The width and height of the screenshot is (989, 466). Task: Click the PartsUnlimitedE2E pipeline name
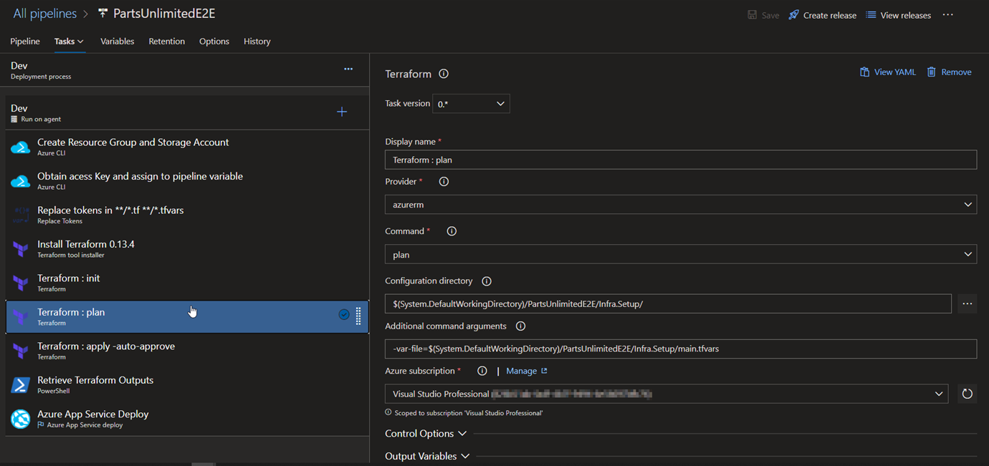click(x=164, y=14)
